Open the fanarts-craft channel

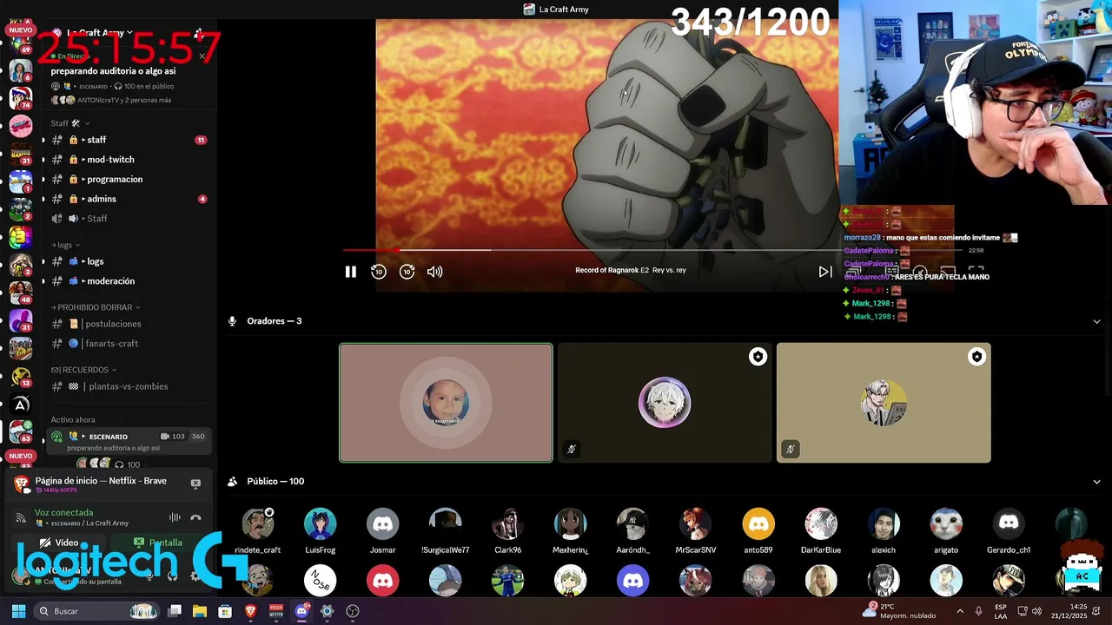coord(127,344)
